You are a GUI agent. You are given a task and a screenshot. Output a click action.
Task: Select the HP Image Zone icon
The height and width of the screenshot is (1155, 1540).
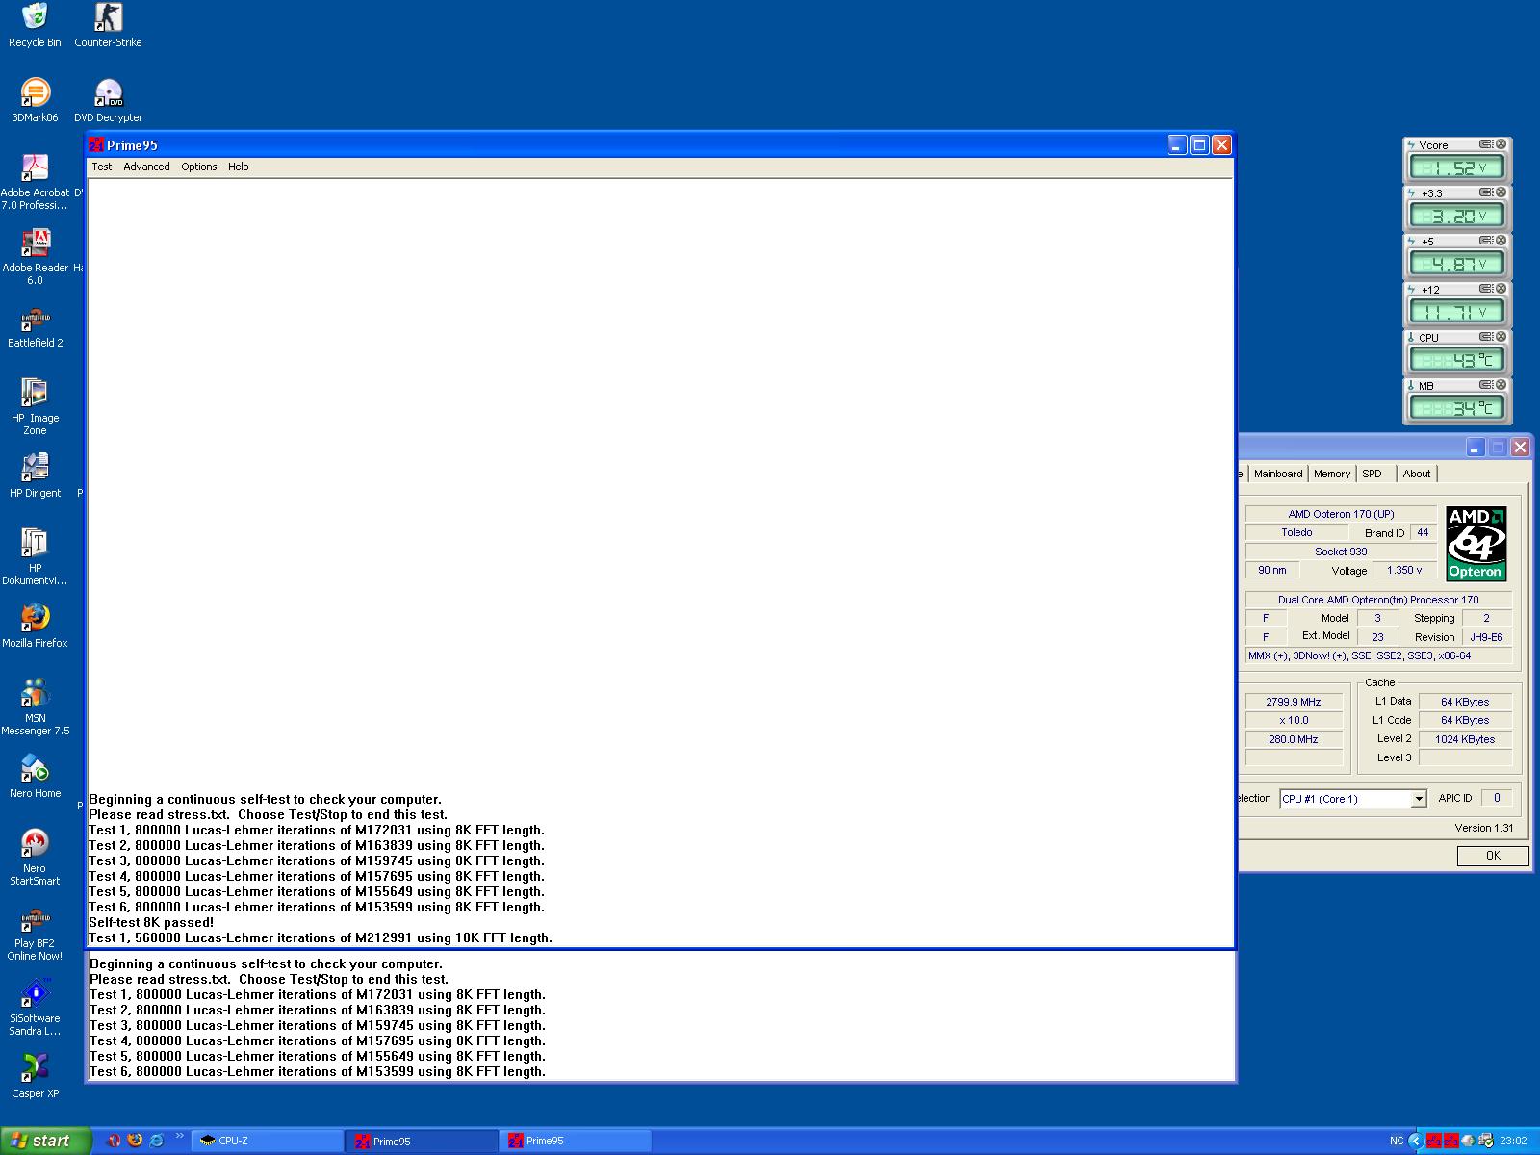point(35,407)
